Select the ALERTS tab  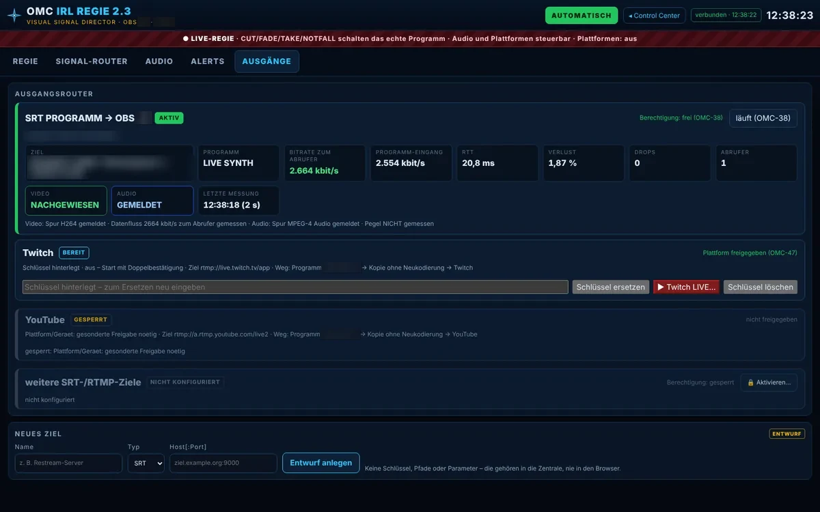click(x=208, y=61)
